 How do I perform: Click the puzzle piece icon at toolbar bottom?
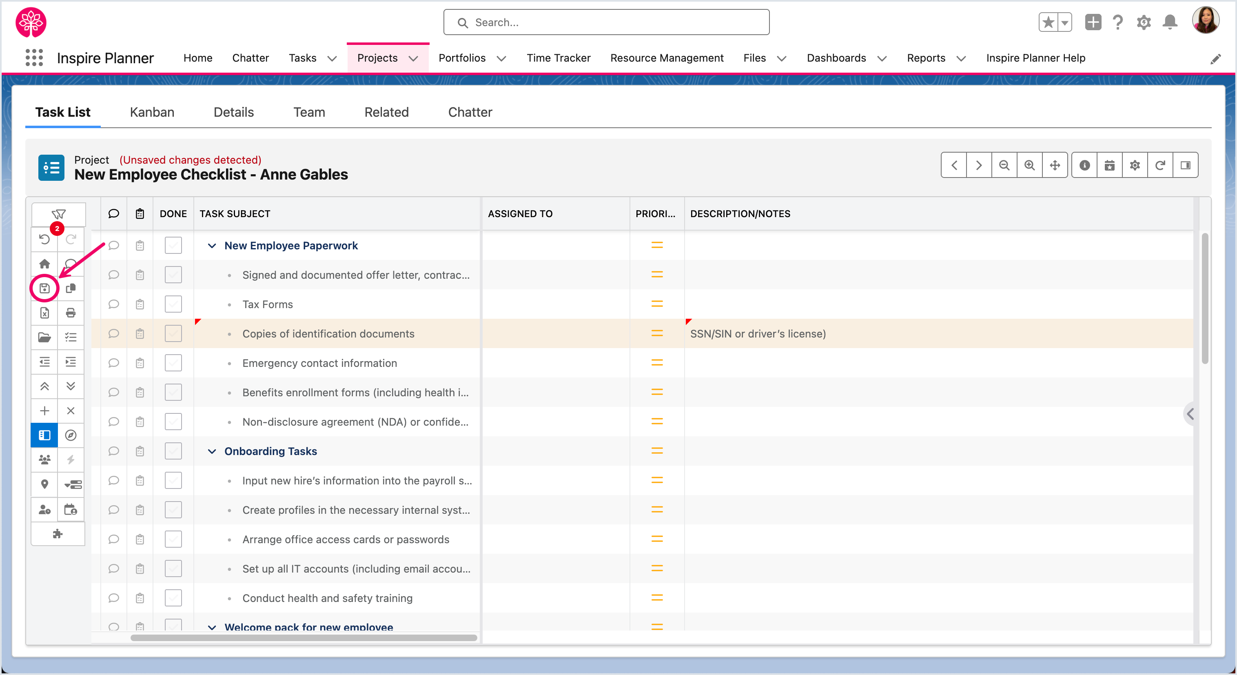58,534
